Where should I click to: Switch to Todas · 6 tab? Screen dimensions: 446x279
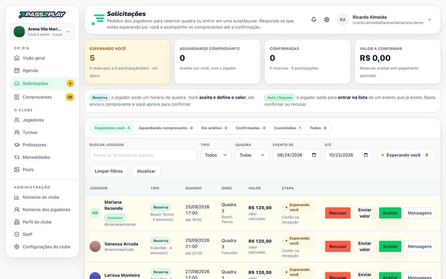point(318,128)
